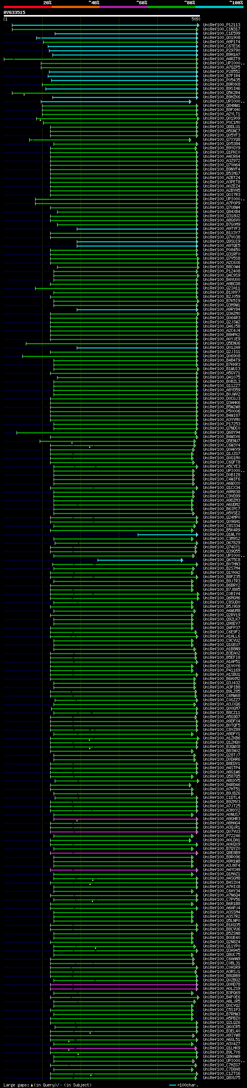This screenshot has height=1088, width=247.
Task: Click the Large gaps legend text
Action: tap(47, 1085)
